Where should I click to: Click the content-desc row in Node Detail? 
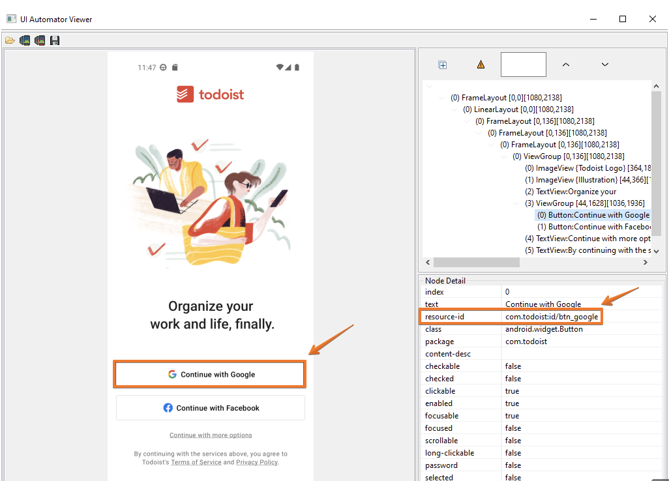542,354
